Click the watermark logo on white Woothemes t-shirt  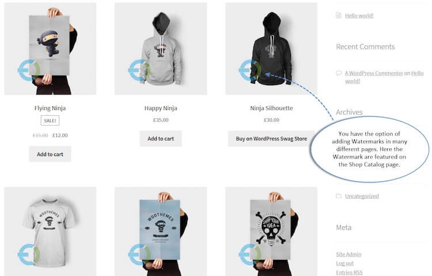pos(29,255)
